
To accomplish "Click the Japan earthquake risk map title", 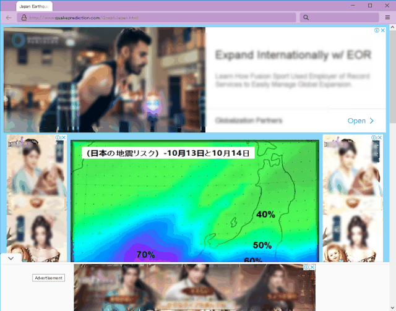I will (x=168, y=153).
